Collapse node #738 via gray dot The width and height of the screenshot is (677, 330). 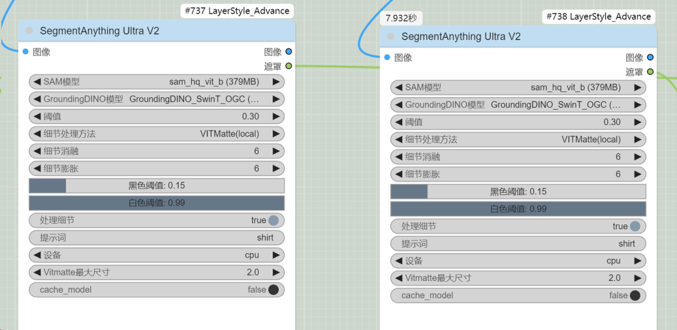(391, 36)
